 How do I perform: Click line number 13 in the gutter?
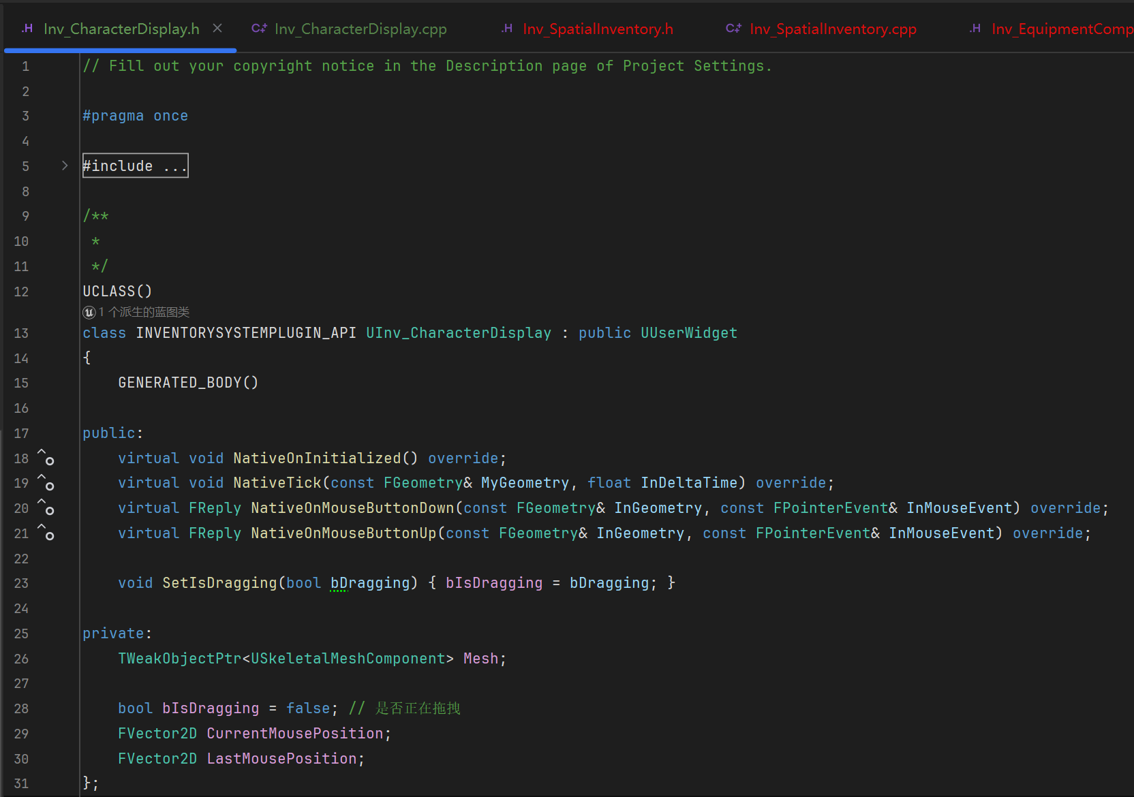click(x=21, y=333)
